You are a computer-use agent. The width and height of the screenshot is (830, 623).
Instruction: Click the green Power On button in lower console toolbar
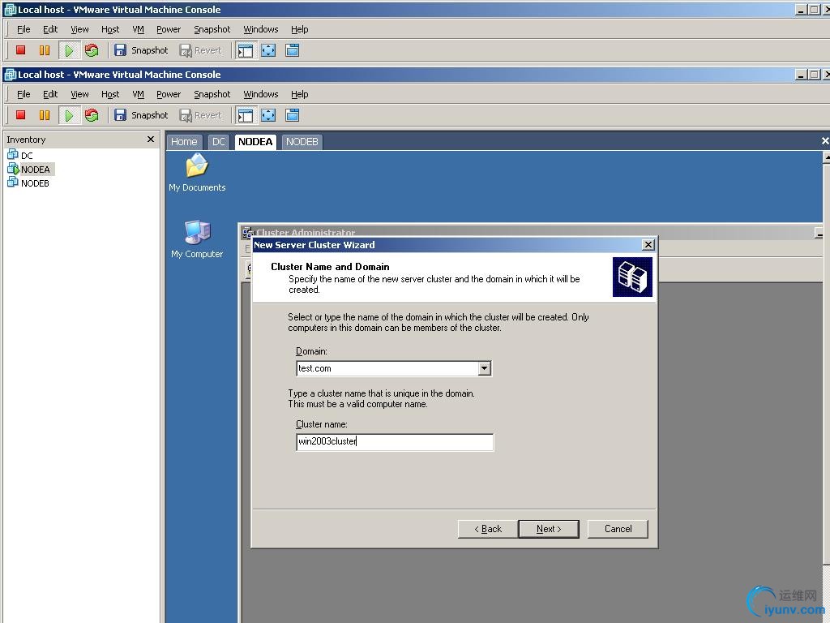coord(69,115)
